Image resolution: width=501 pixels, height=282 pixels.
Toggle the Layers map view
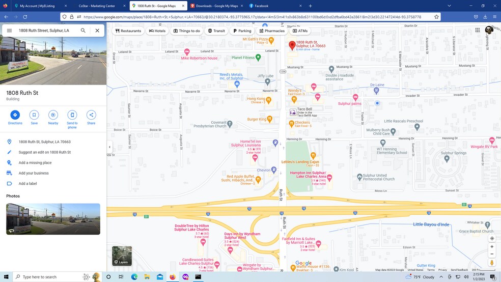[122, 256]
